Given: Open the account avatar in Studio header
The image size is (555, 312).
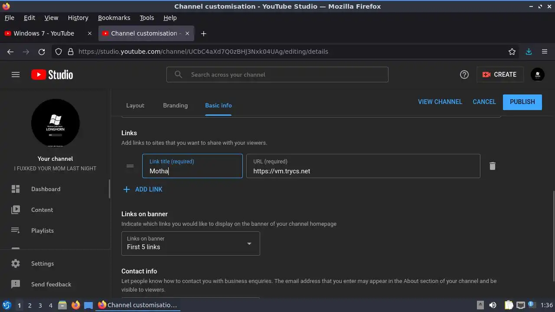Looking at the screenshot, I should tap(538, 75).
